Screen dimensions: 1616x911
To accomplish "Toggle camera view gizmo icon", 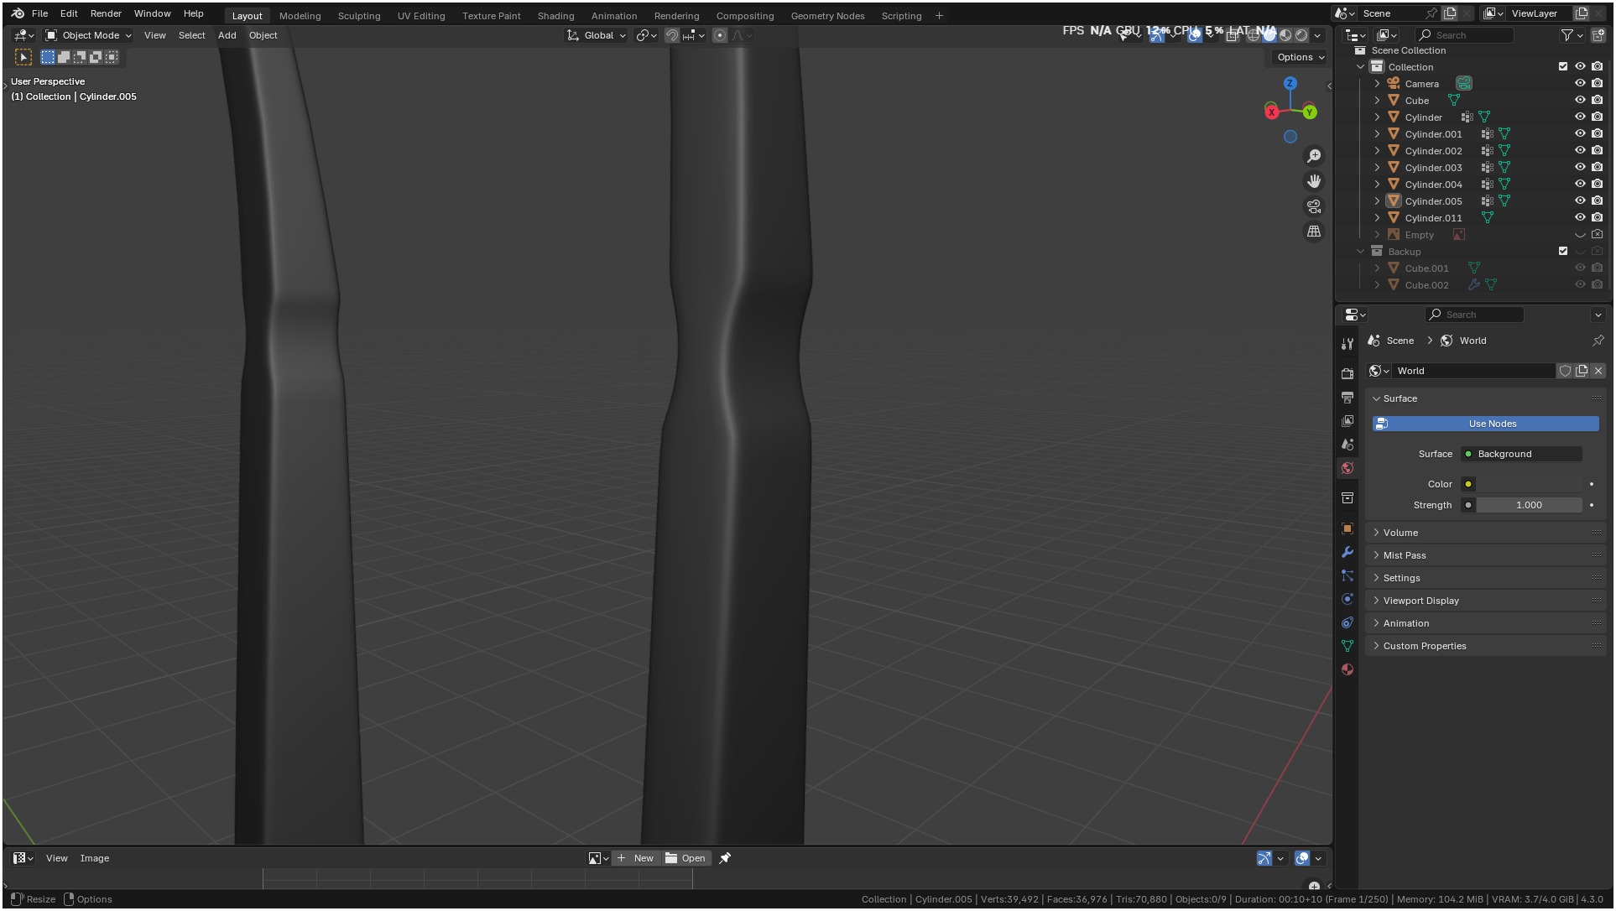I will tap(1314, 206).
